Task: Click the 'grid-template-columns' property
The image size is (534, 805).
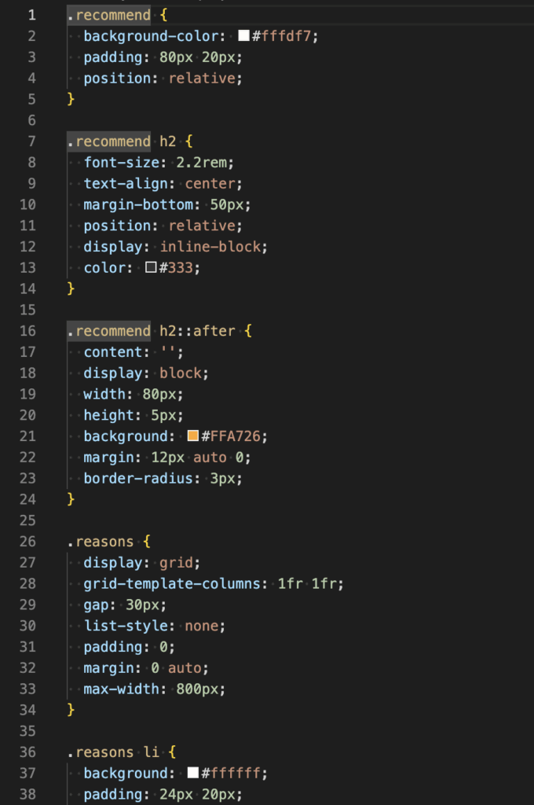Action: (172, 583)
